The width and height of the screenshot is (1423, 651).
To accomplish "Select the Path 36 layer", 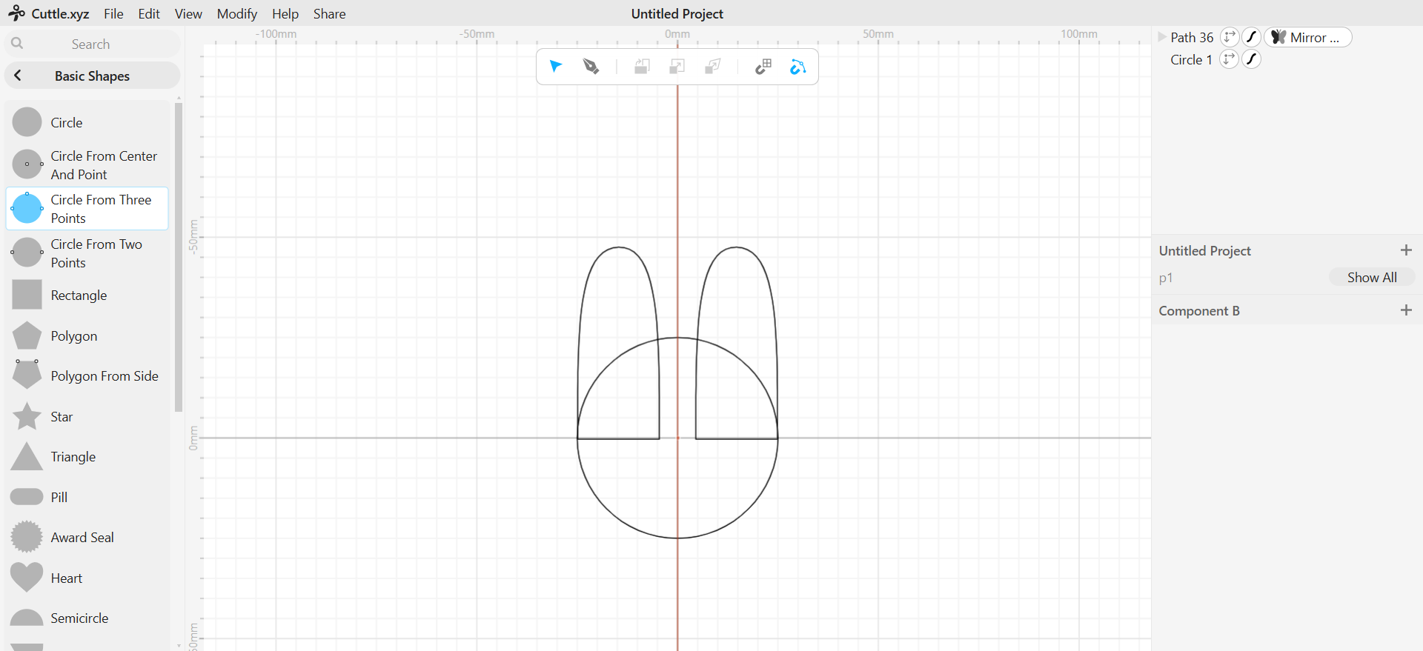I will click(x=1192, y=37).
